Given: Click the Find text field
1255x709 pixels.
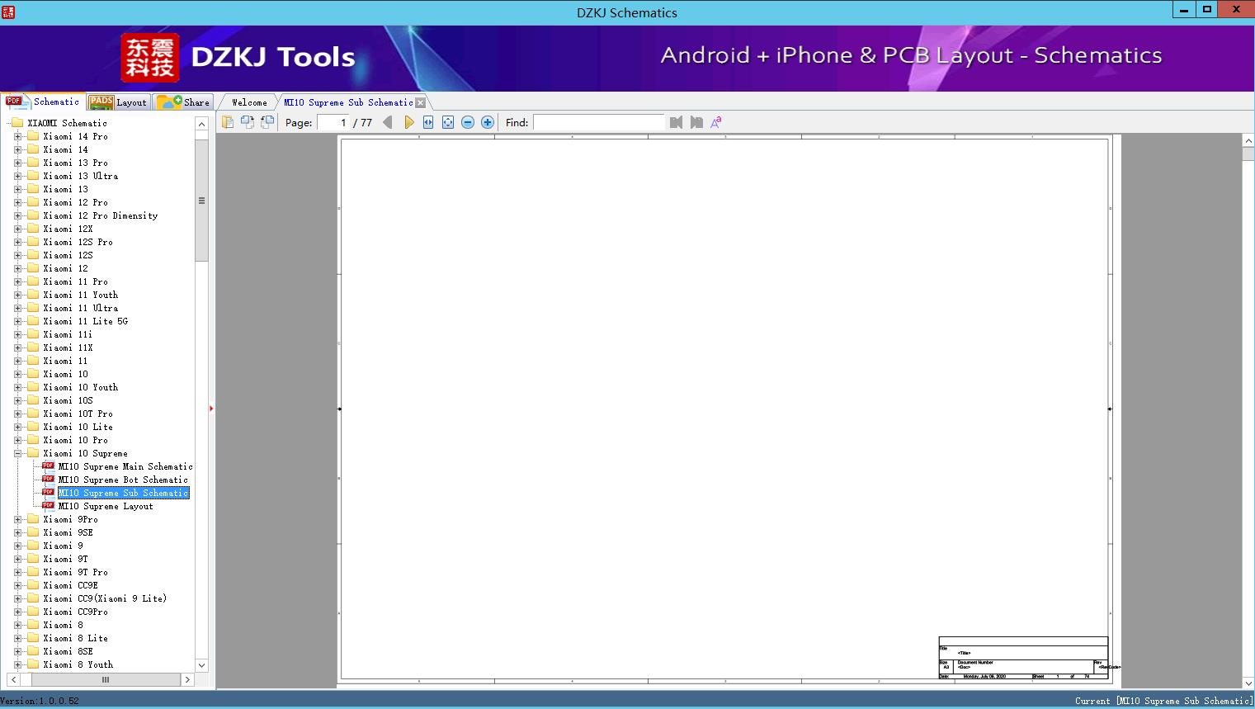Looking at the screenshot, I should pyautogui.click(x=599, y=122).
